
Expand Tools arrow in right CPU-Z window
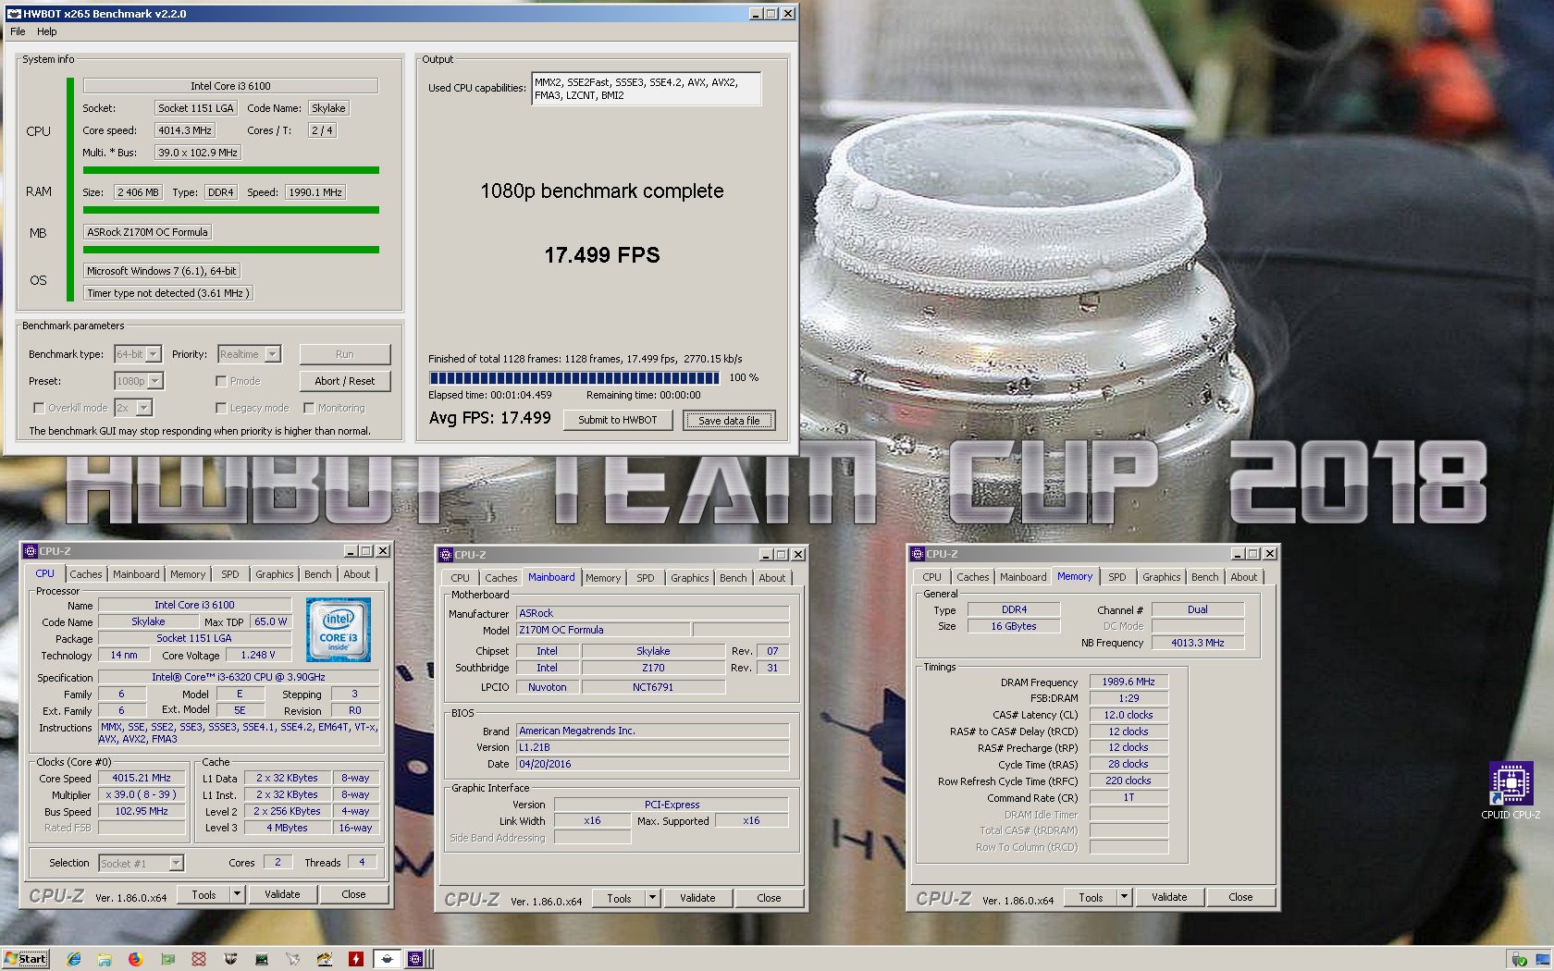(x=1125, y=897)
